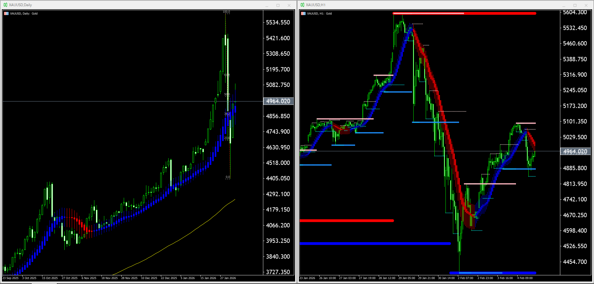Click the 4630.950 price label

coord(278,147)
